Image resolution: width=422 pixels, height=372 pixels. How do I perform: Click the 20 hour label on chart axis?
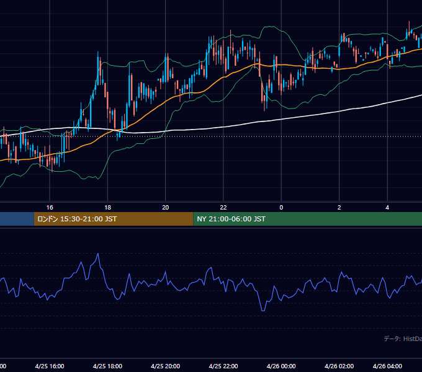click(x=166, y=208)
